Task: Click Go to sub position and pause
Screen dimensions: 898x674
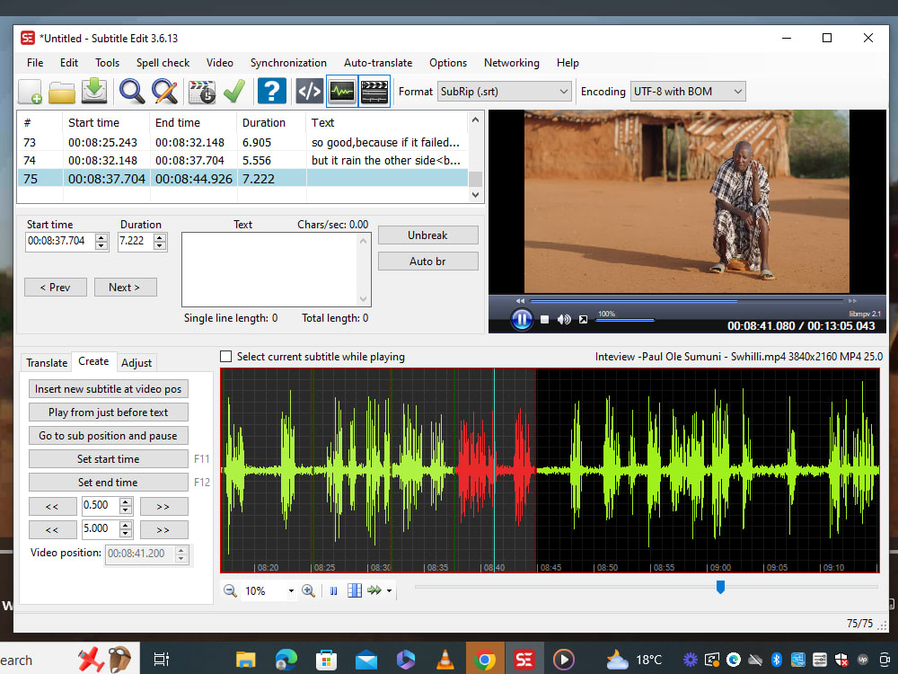Action: tap(109, 436)
